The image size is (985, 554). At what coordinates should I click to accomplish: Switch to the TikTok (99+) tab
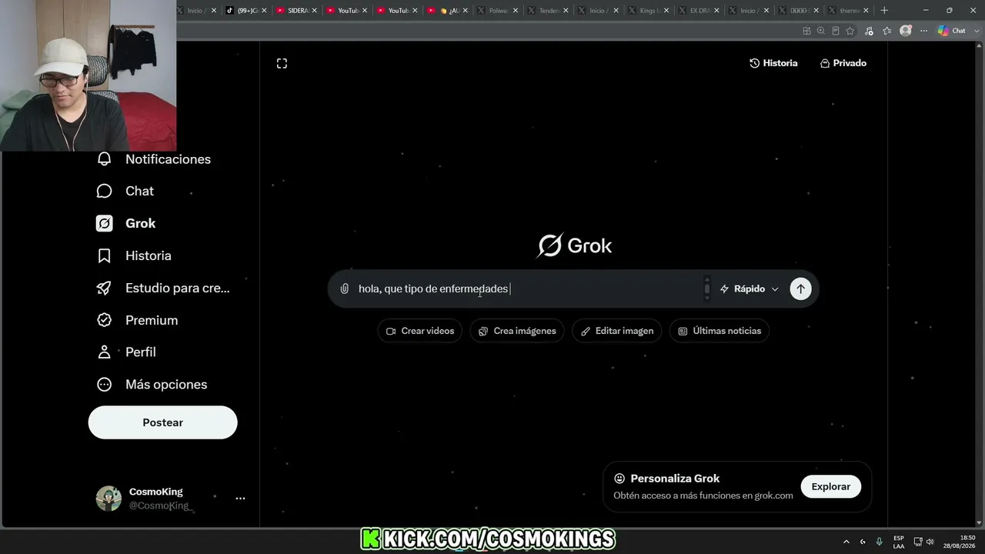(246, 11)
